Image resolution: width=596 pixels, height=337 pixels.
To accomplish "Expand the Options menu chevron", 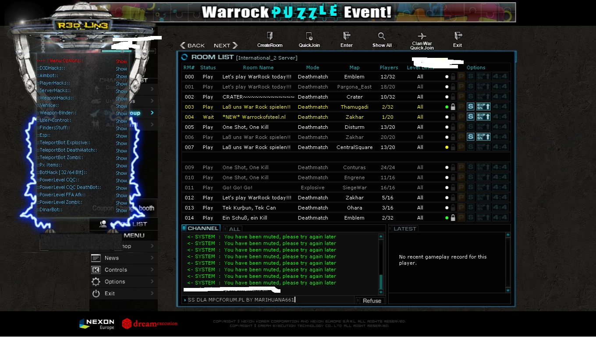I will pyautogui.click(x=152, y=282).
